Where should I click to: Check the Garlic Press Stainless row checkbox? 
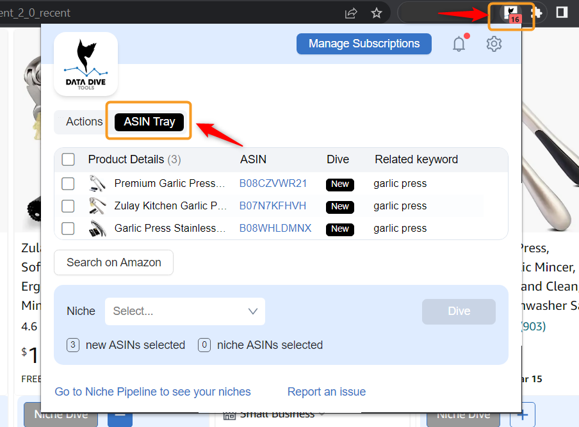coord(68,229)
